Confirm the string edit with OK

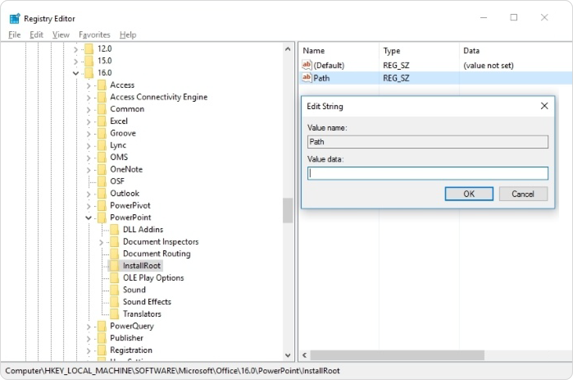tap(469, 194)
